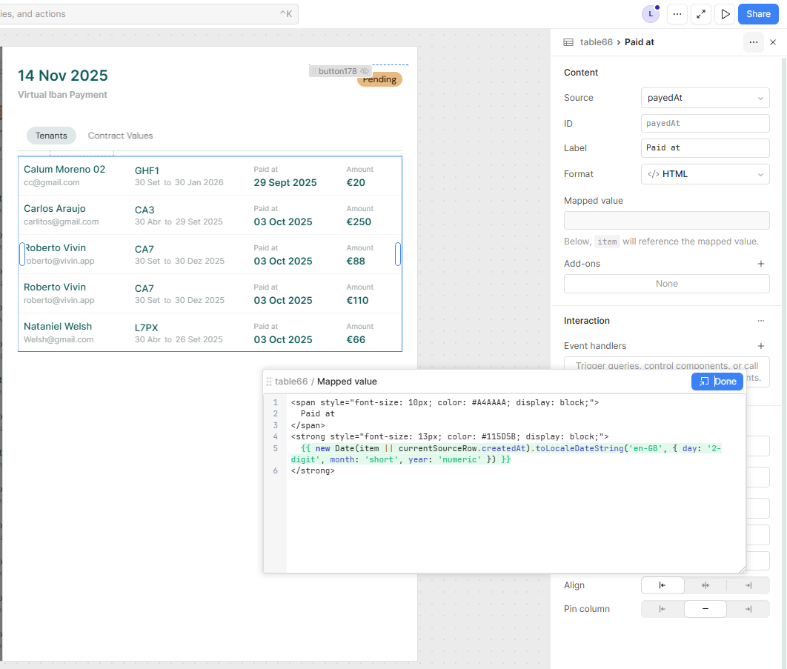Pin the column to the right
This screenshot has height=669, width=787.
pyautogui.click(x=748, y=608)
